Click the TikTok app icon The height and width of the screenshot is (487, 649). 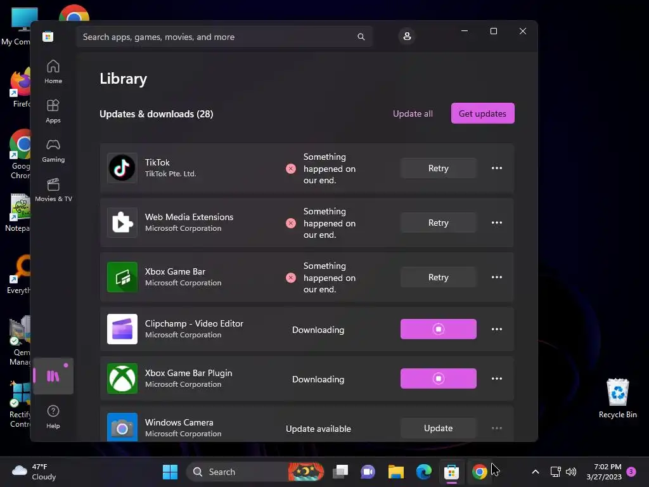coord(122,168)
